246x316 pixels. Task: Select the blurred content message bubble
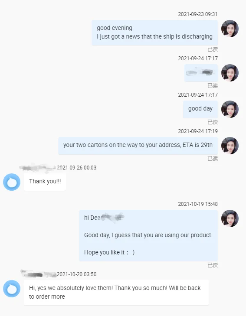click(201, 73)
